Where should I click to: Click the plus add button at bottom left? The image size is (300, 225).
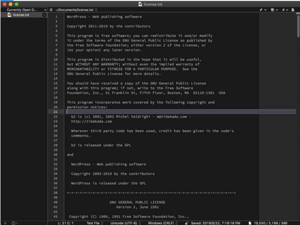(5, 223)
